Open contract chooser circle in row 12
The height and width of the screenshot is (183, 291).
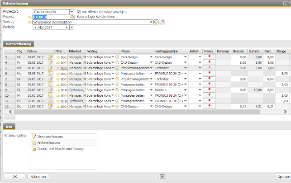point(117,106)
